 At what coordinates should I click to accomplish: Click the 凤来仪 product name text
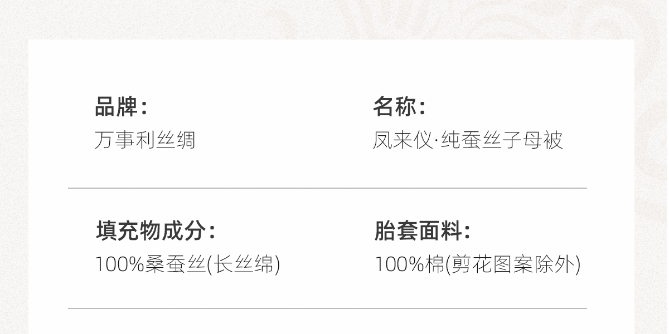402,140
